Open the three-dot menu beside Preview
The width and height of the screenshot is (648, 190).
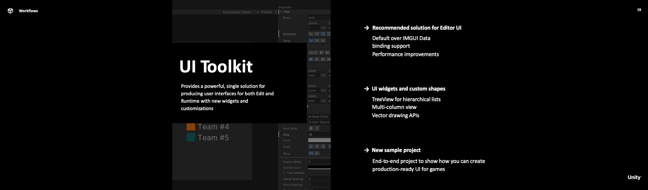pos(276,12)
